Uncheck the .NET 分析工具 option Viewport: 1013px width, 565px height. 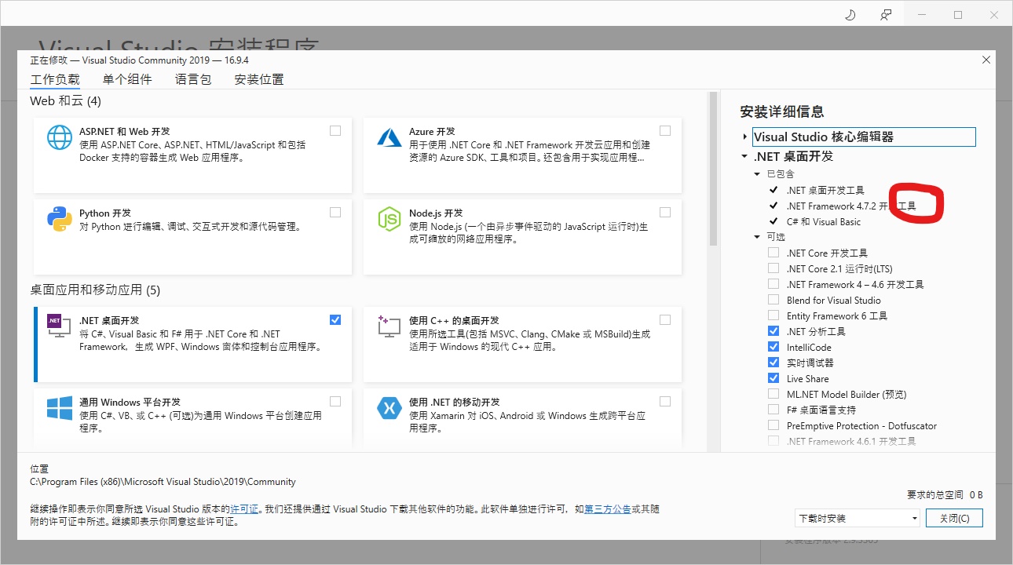point(773,331)
